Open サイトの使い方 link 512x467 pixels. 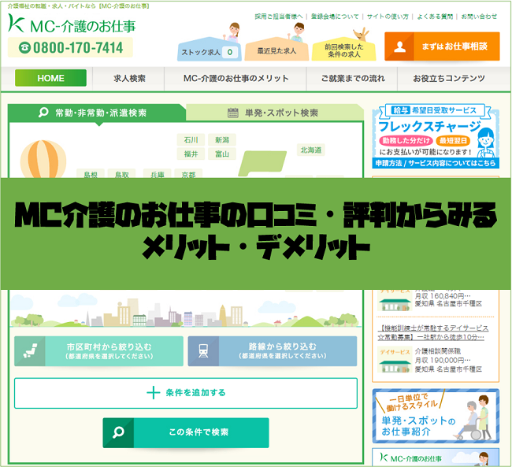click(388, 17)
